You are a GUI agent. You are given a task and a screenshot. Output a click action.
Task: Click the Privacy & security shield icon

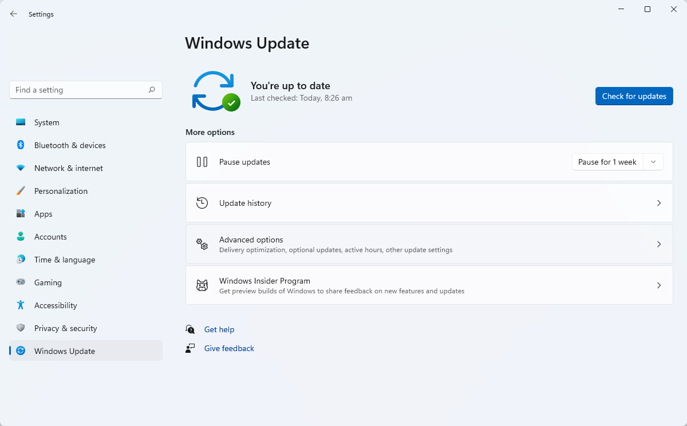[x=21, y=328]
